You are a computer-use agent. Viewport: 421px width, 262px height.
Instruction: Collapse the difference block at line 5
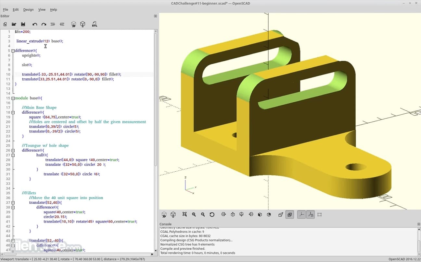(13, 51)
